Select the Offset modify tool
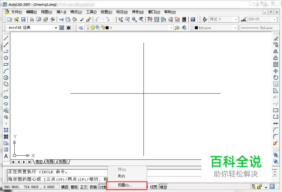 (275, 58)
